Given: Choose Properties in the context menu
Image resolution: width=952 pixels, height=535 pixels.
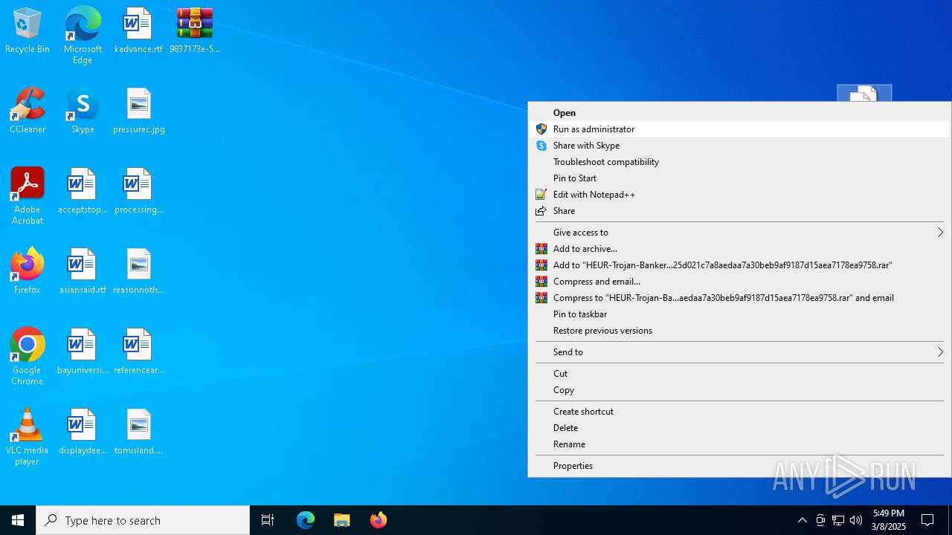Looking at the screenshot, I should click(739, 466).
